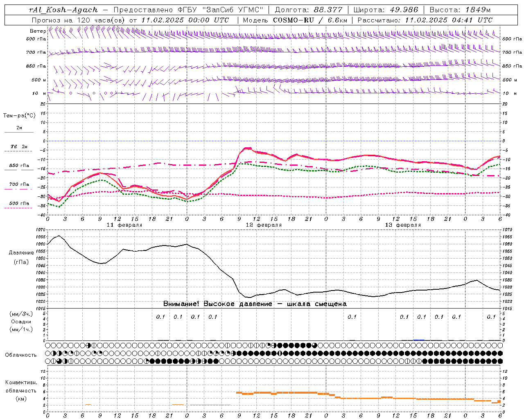
Task: Click the green dashed Td 2м legend line
Action: (18, 151)
